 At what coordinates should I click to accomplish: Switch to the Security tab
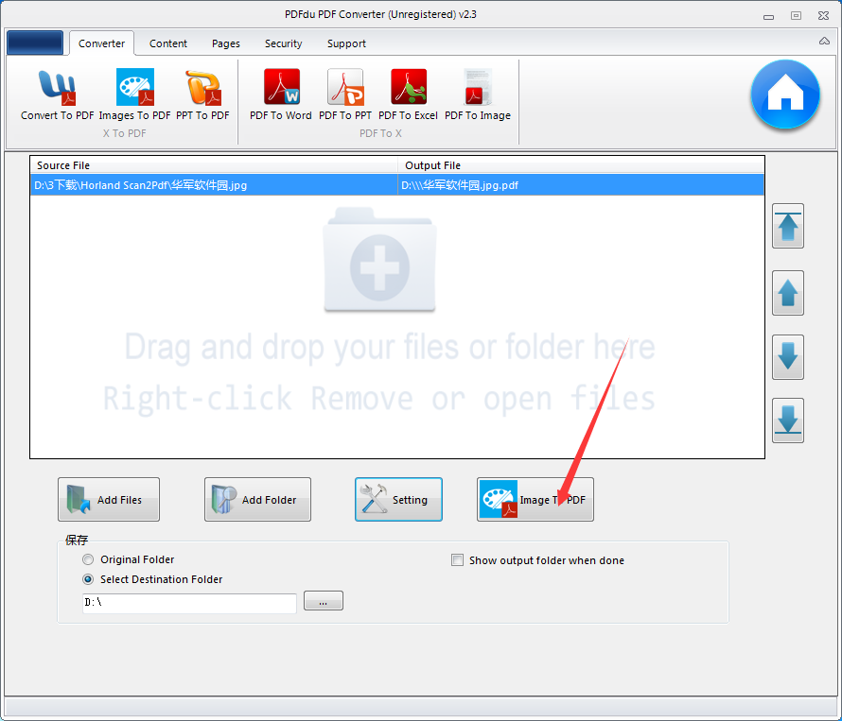(x=283, y=43)
